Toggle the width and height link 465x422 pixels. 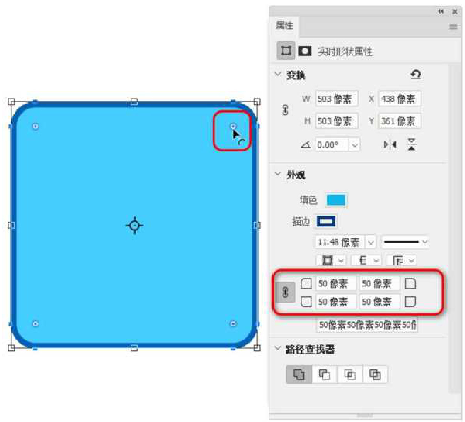point(285,110)
